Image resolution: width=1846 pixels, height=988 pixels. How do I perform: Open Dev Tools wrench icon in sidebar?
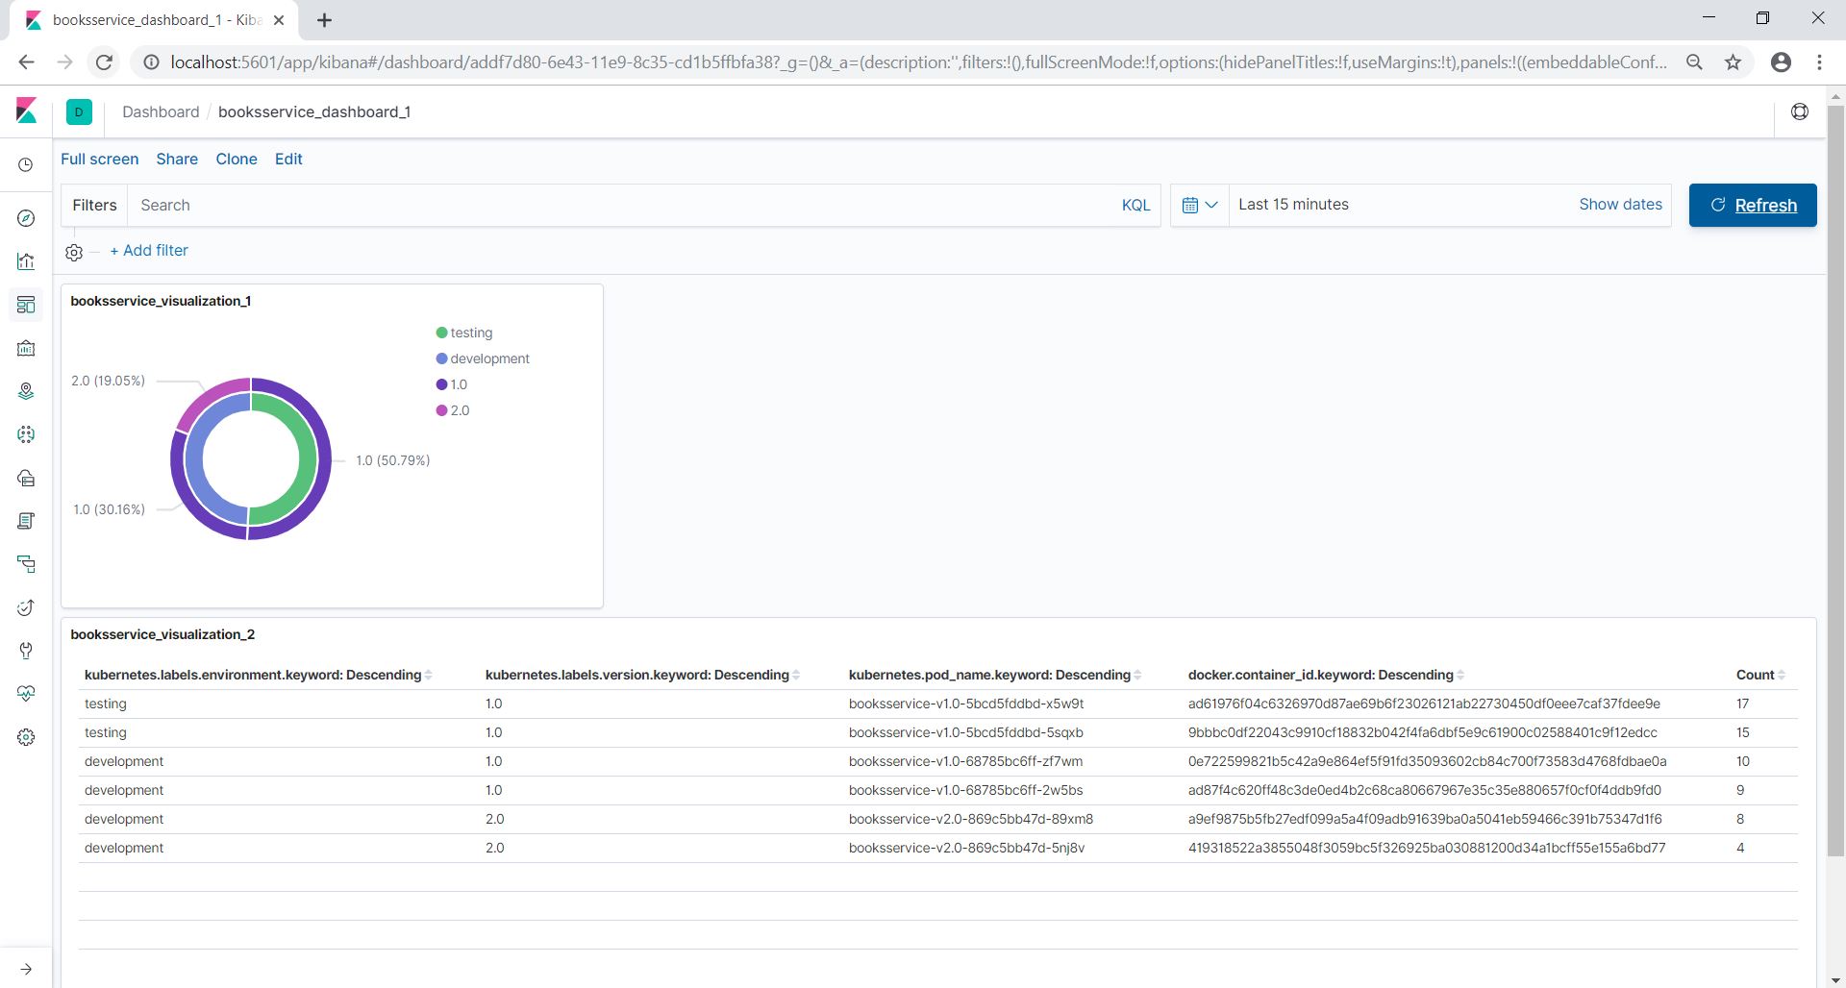click(x=26, y=651)
